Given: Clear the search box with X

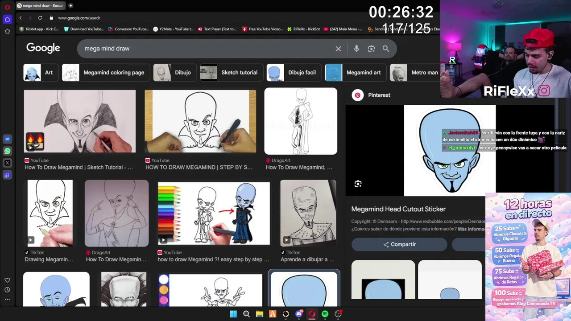Looking at the screenshot, I should pos(338,49).
